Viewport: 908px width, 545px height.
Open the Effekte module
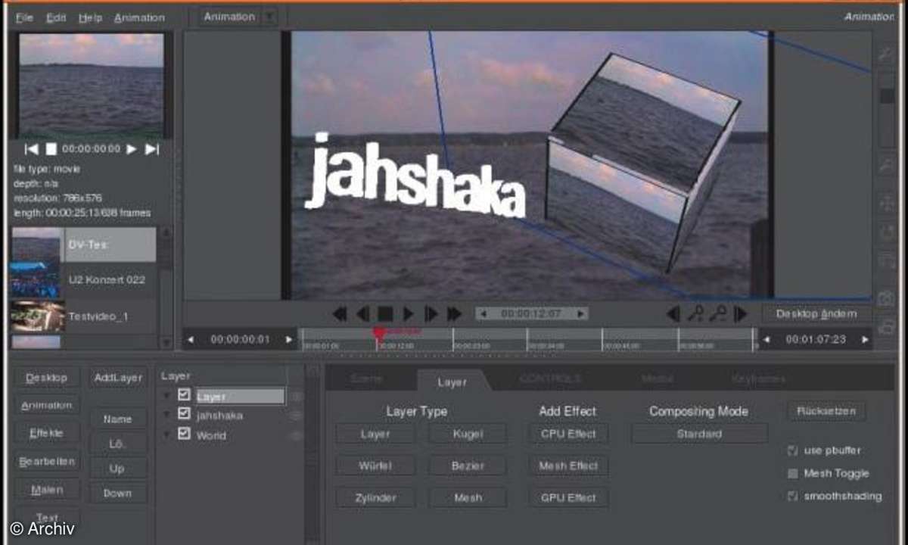click(x=46, y=434)
